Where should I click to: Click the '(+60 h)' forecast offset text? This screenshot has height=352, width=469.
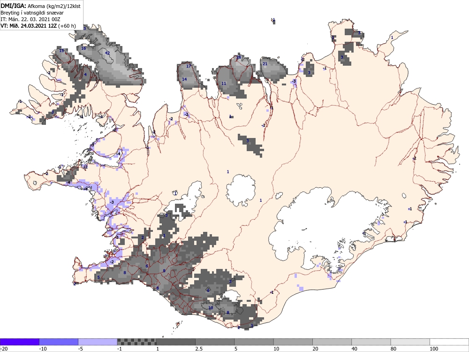coord(67,26)
